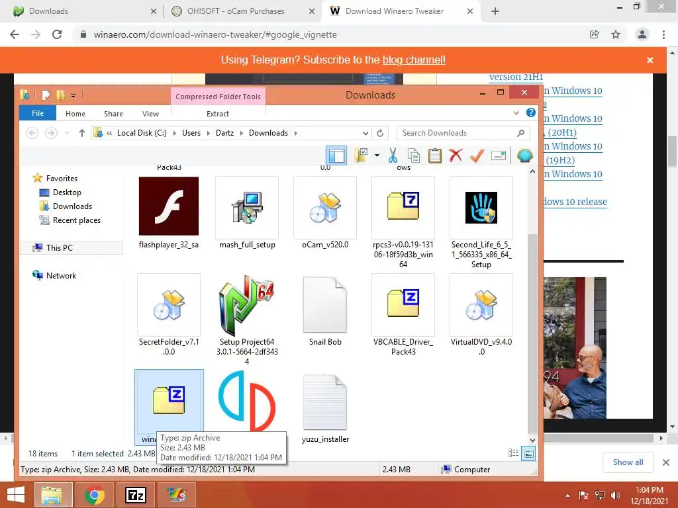Viewport: 678px width, 508px height.
Task: Click Local Disk (C:) in the breadcrumb
Action: pos(142,133)
